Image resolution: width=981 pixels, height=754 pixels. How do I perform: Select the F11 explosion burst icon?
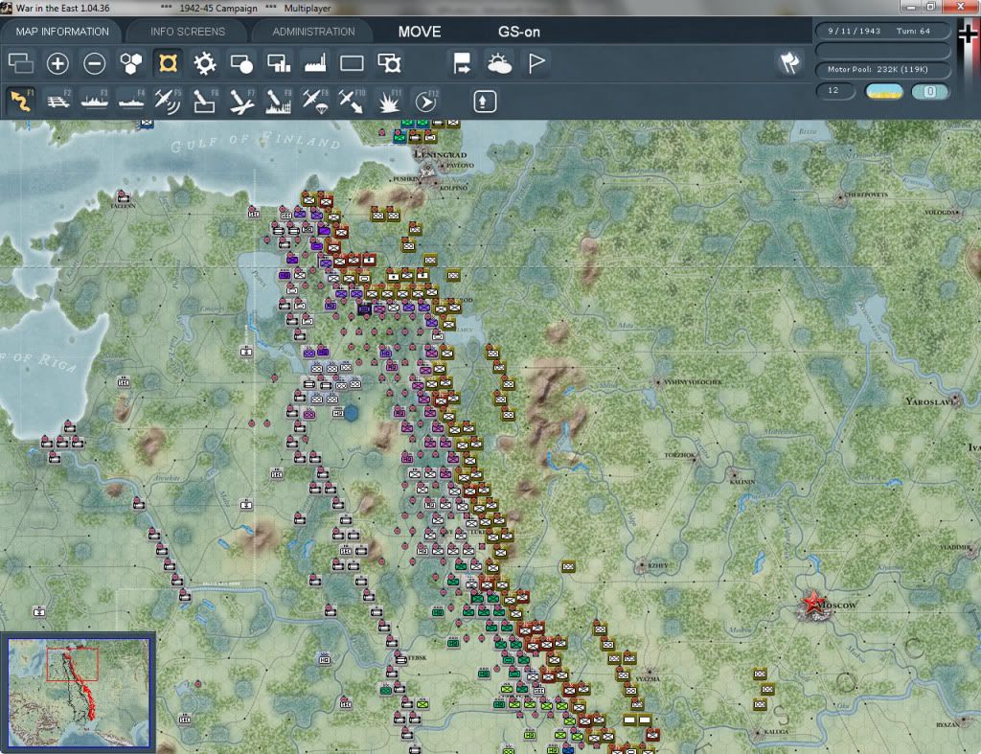389,101
